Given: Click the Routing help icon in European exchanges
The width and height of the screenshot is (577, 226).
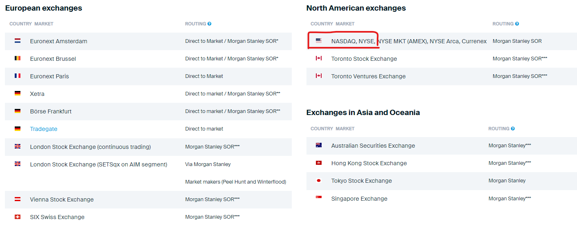Looking at the screenshot, I should (210, 24).
